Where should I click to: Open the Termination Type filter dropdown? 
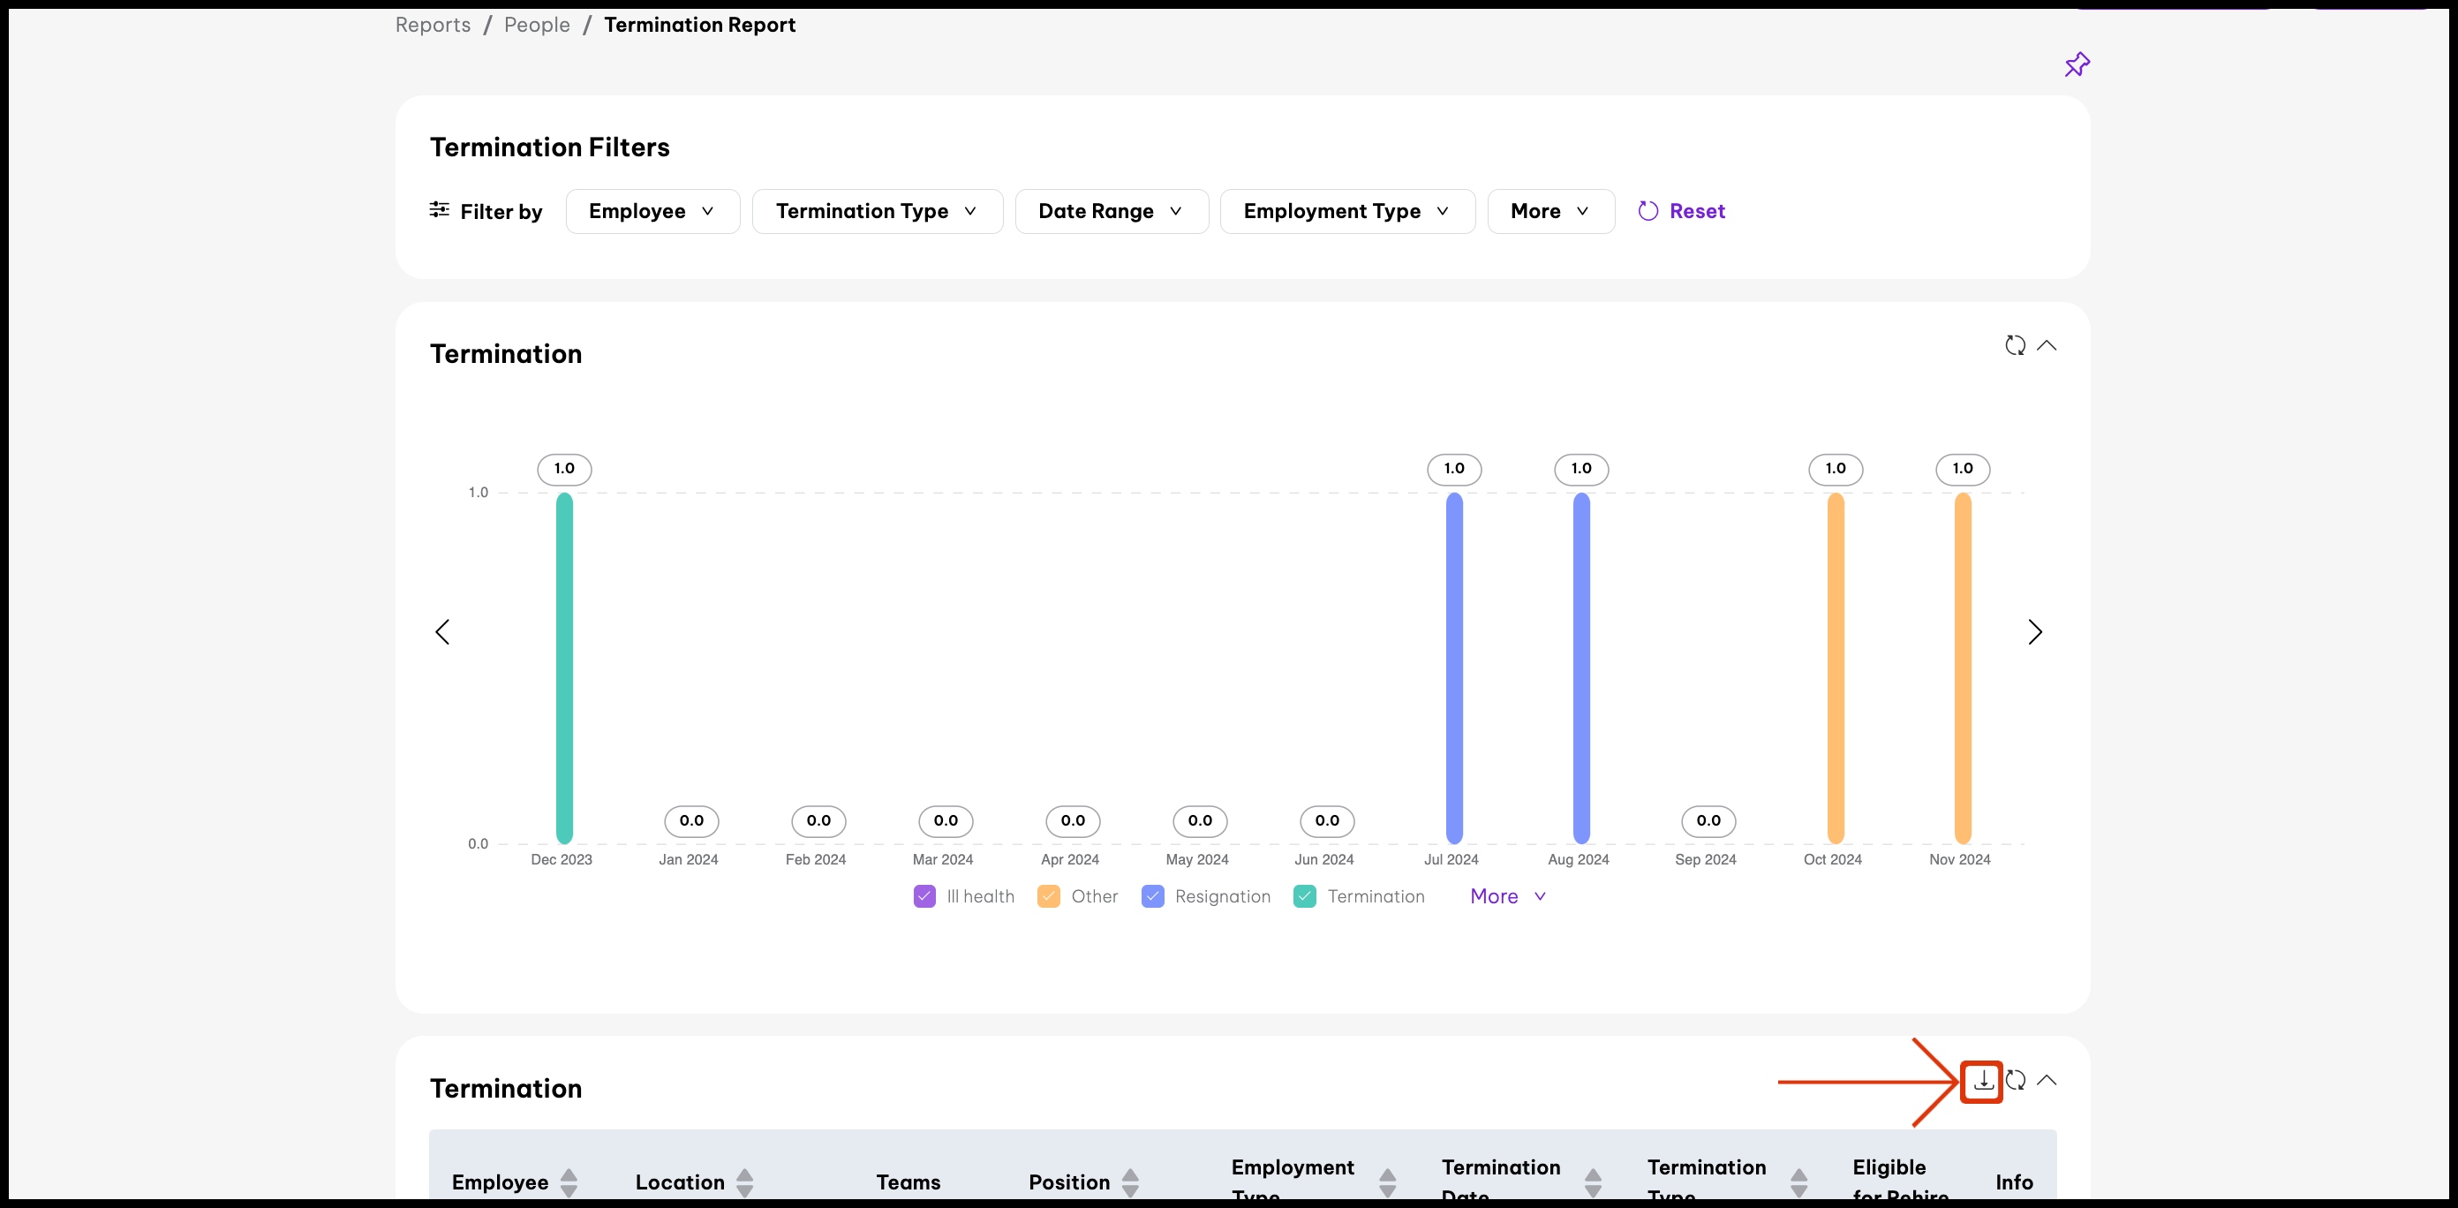[876, 211]
